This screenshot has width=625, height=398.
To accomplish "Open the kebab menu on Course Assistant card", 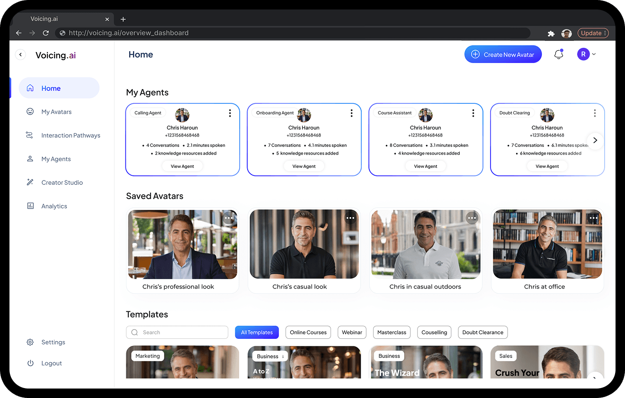I will point(473,113).
